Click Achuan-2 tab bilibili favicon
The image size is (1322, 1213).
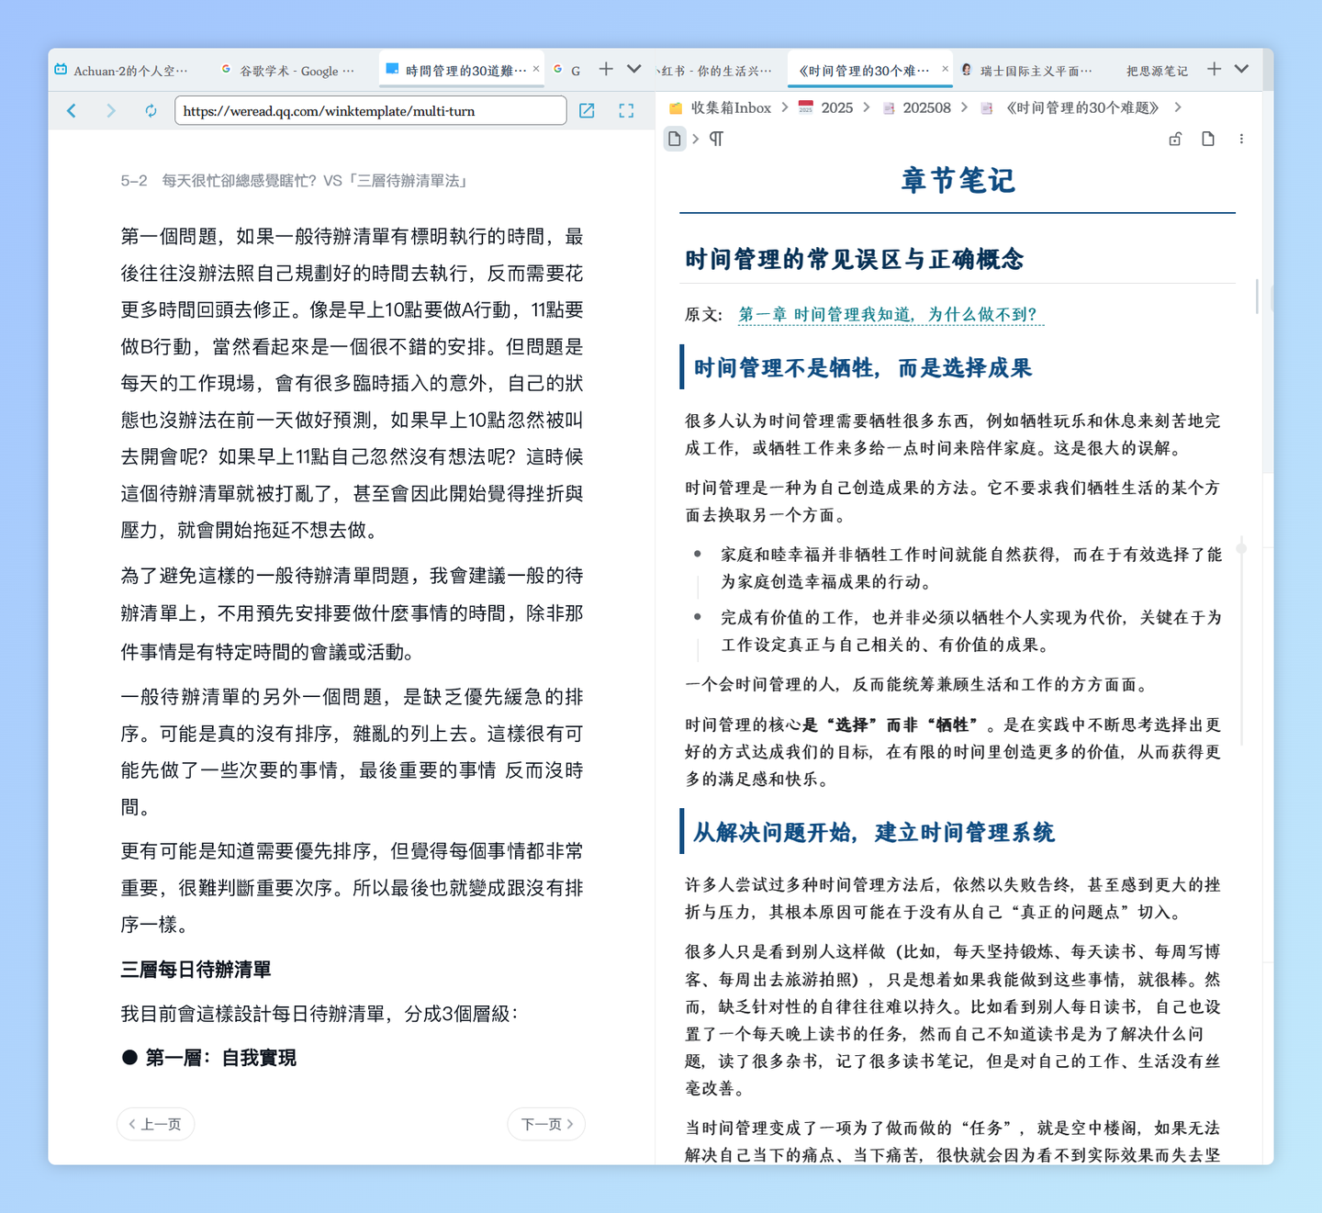point(61,70)
